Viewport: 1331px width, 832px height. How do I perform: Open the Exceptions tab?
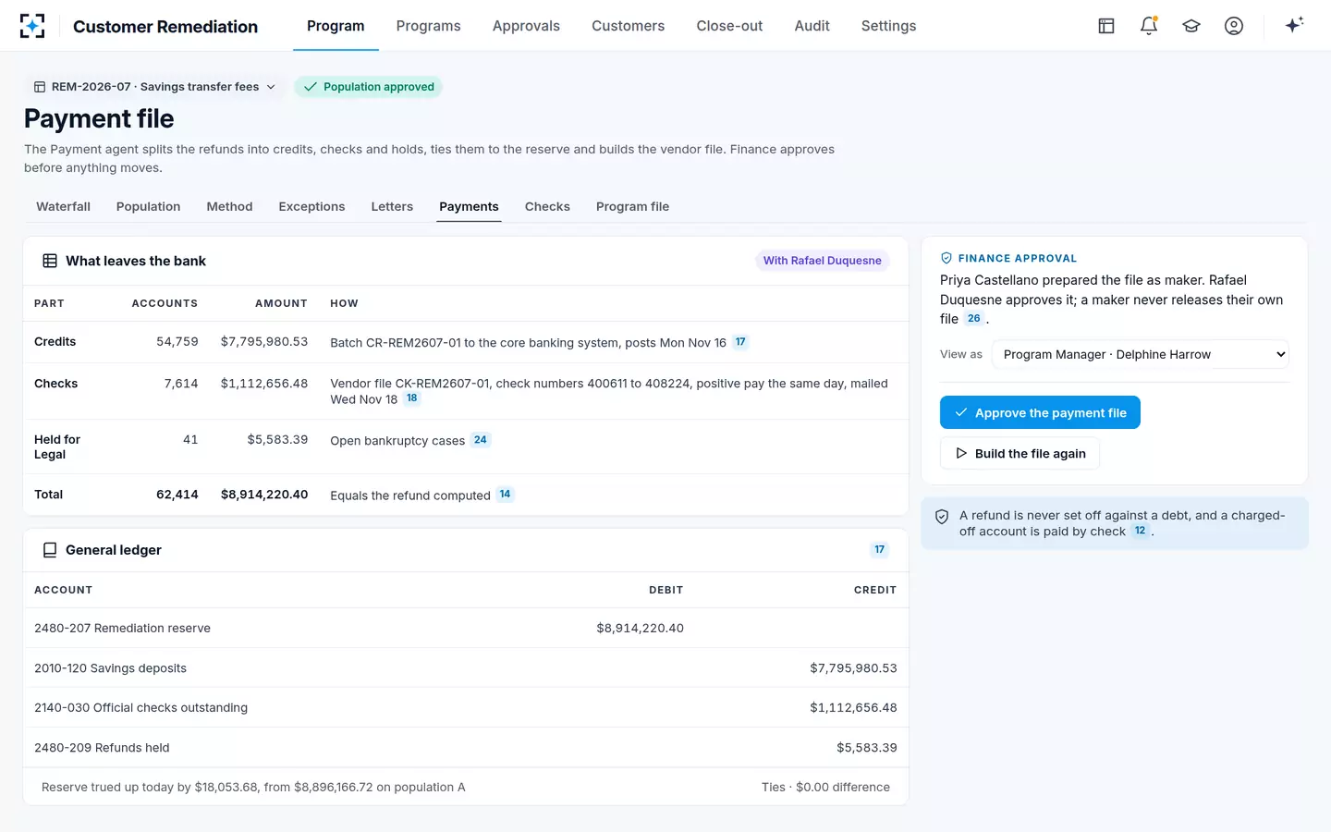point(311,206)
